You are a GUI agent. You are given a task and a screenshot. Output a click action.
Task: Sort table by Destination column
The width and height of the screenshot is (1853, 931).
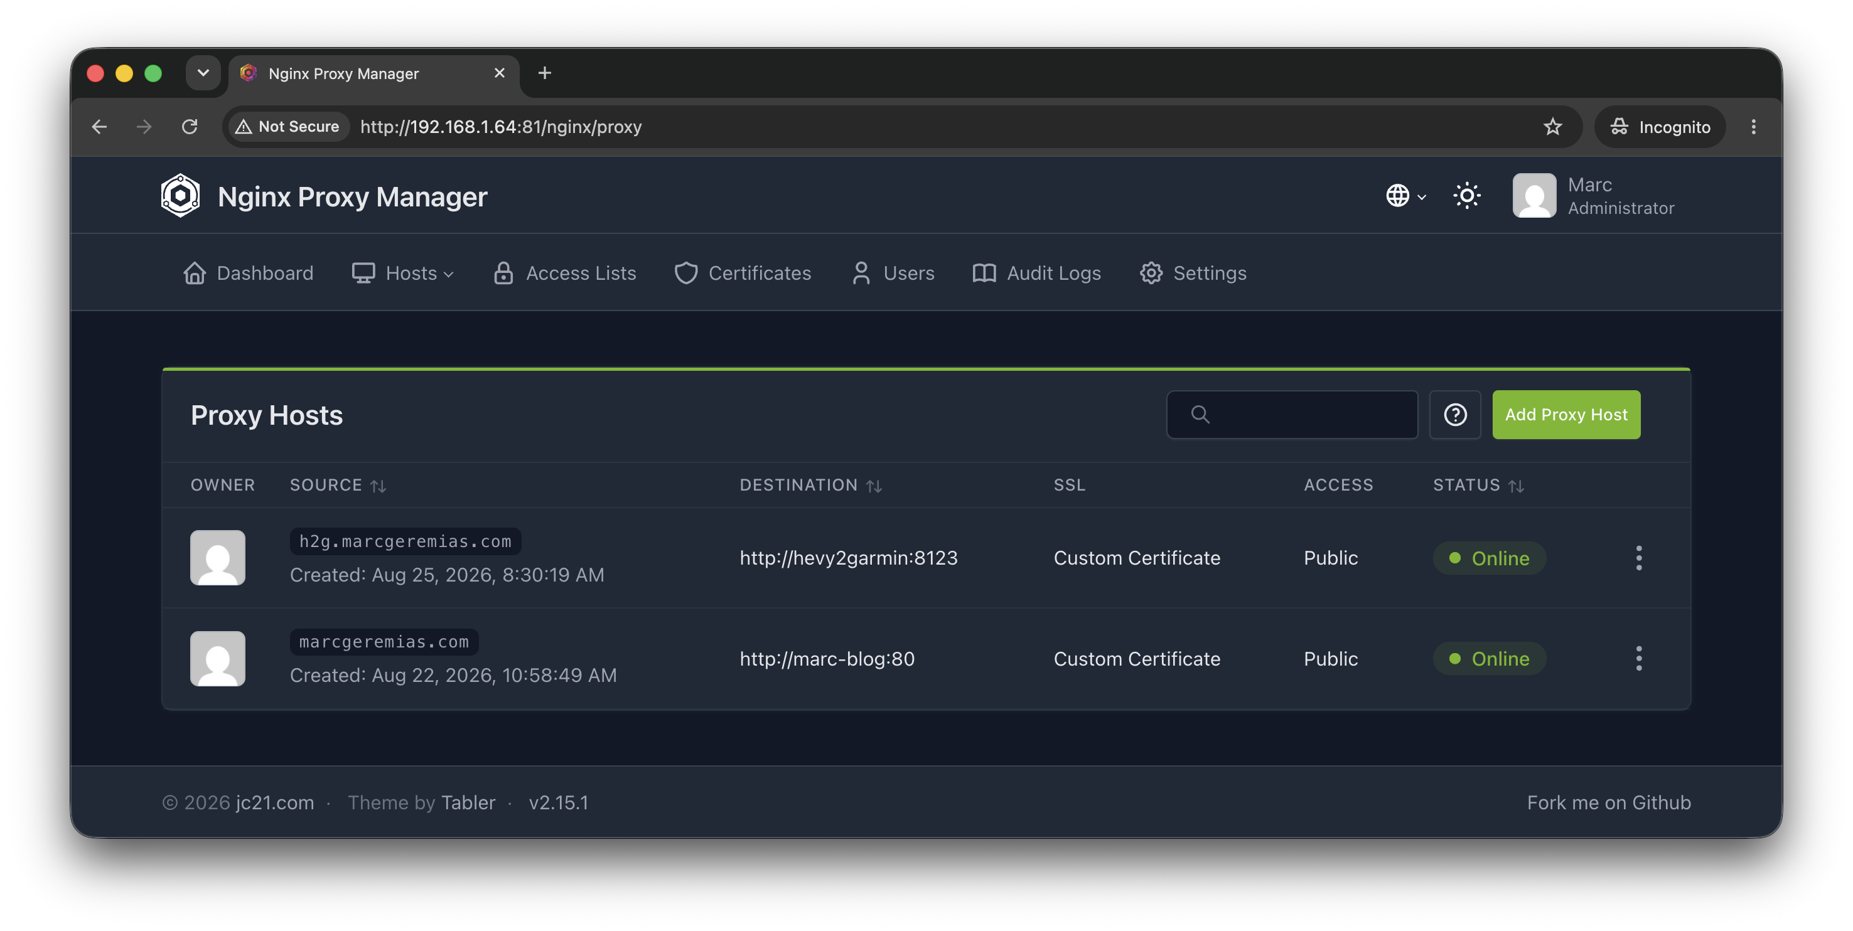point(811,486)
